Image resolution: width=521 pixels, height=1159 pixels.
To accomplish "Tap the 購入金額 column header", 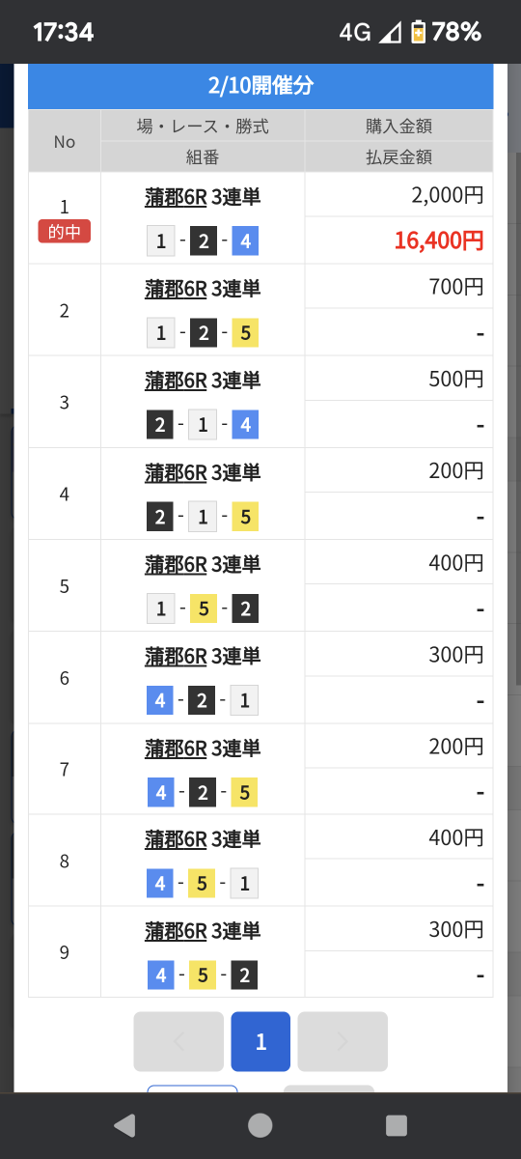I will click(x=398, y=126).
